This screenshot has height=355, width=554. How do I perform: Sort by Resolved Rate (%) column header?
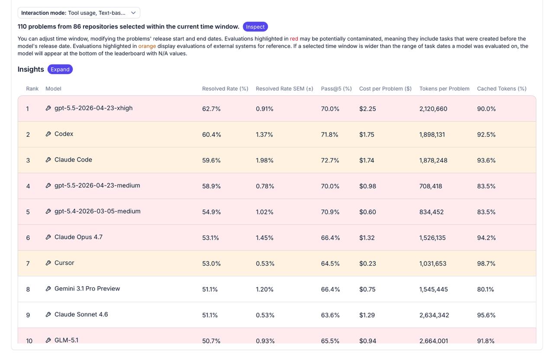225,89
